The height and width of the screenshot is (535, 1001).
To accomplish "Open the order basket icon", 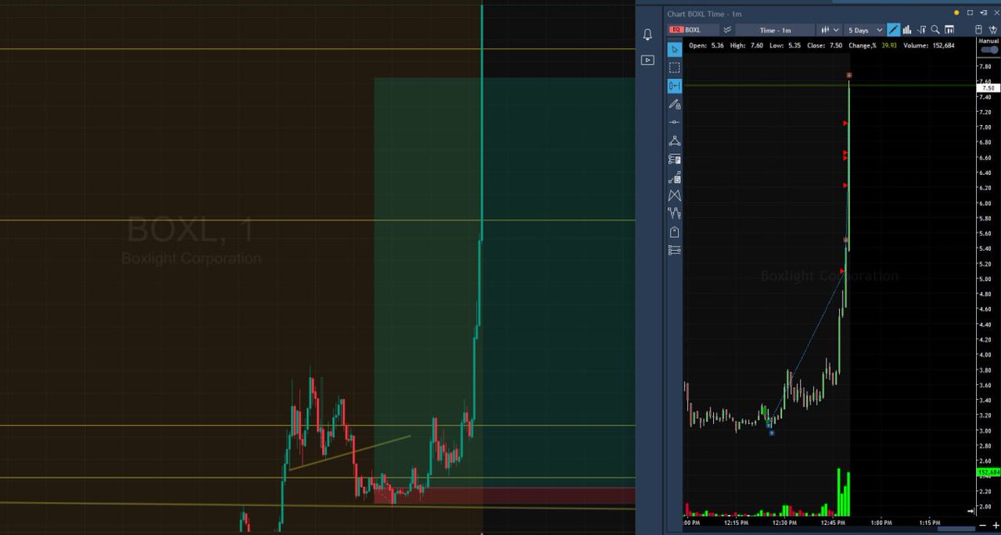I will click(993, 30).
